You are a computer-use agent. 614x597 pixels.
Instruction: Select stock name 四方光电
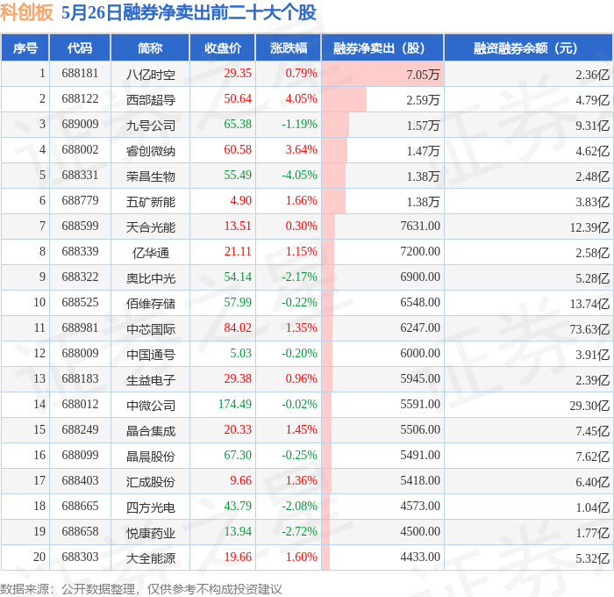(x=151, y=507)
